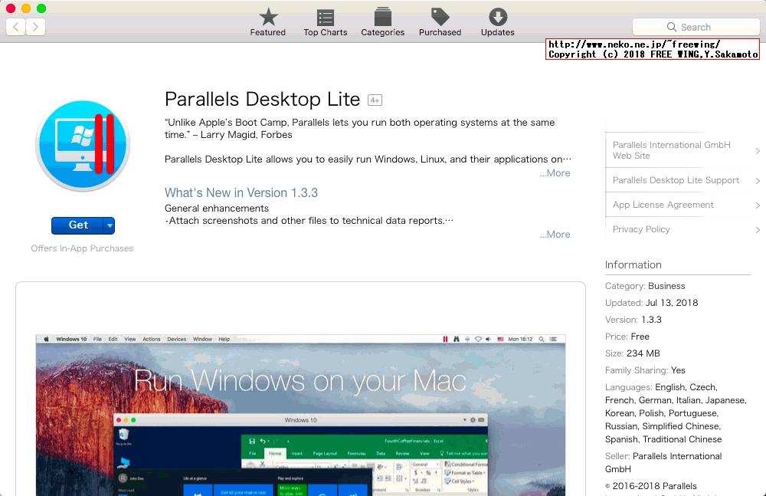
Task: Open the What's New in Version 1.3.3 link
Action: pos(241,192)
